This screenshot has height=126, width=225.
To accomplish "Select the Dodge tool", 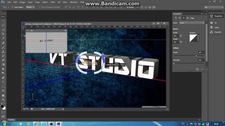I will pos(3,73).
